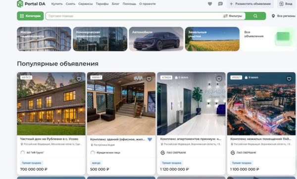The width and height of the screenshot is (297, 179).
Task: Click price 500 000 ₽
Action: click(x=99, y=169)
